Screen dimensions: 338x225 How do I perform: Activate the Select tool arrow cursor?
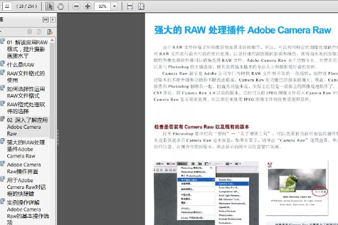[x=50, y=6]
